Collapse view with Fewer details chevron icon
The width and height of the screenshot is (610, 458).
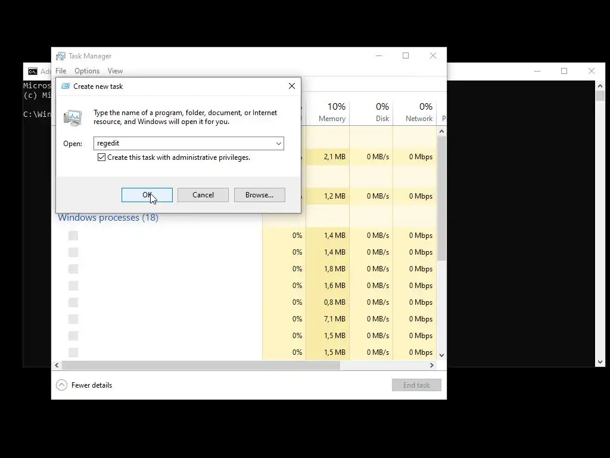61,385
